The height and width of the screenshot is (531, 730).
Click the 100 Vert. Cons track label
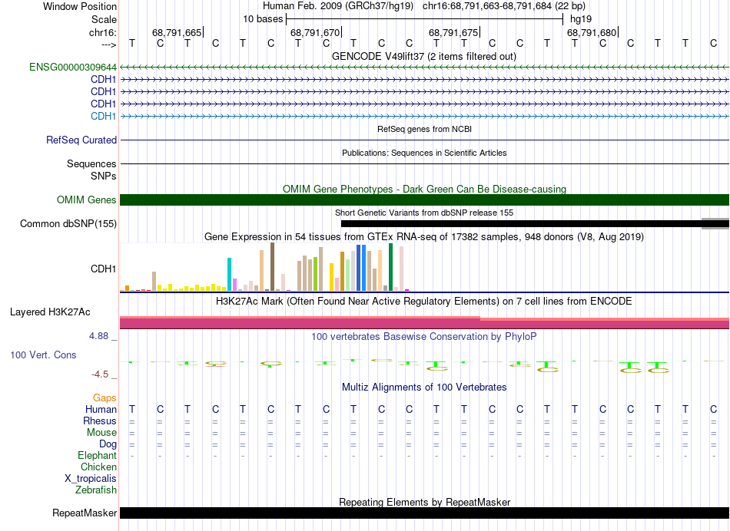point(44,355)
